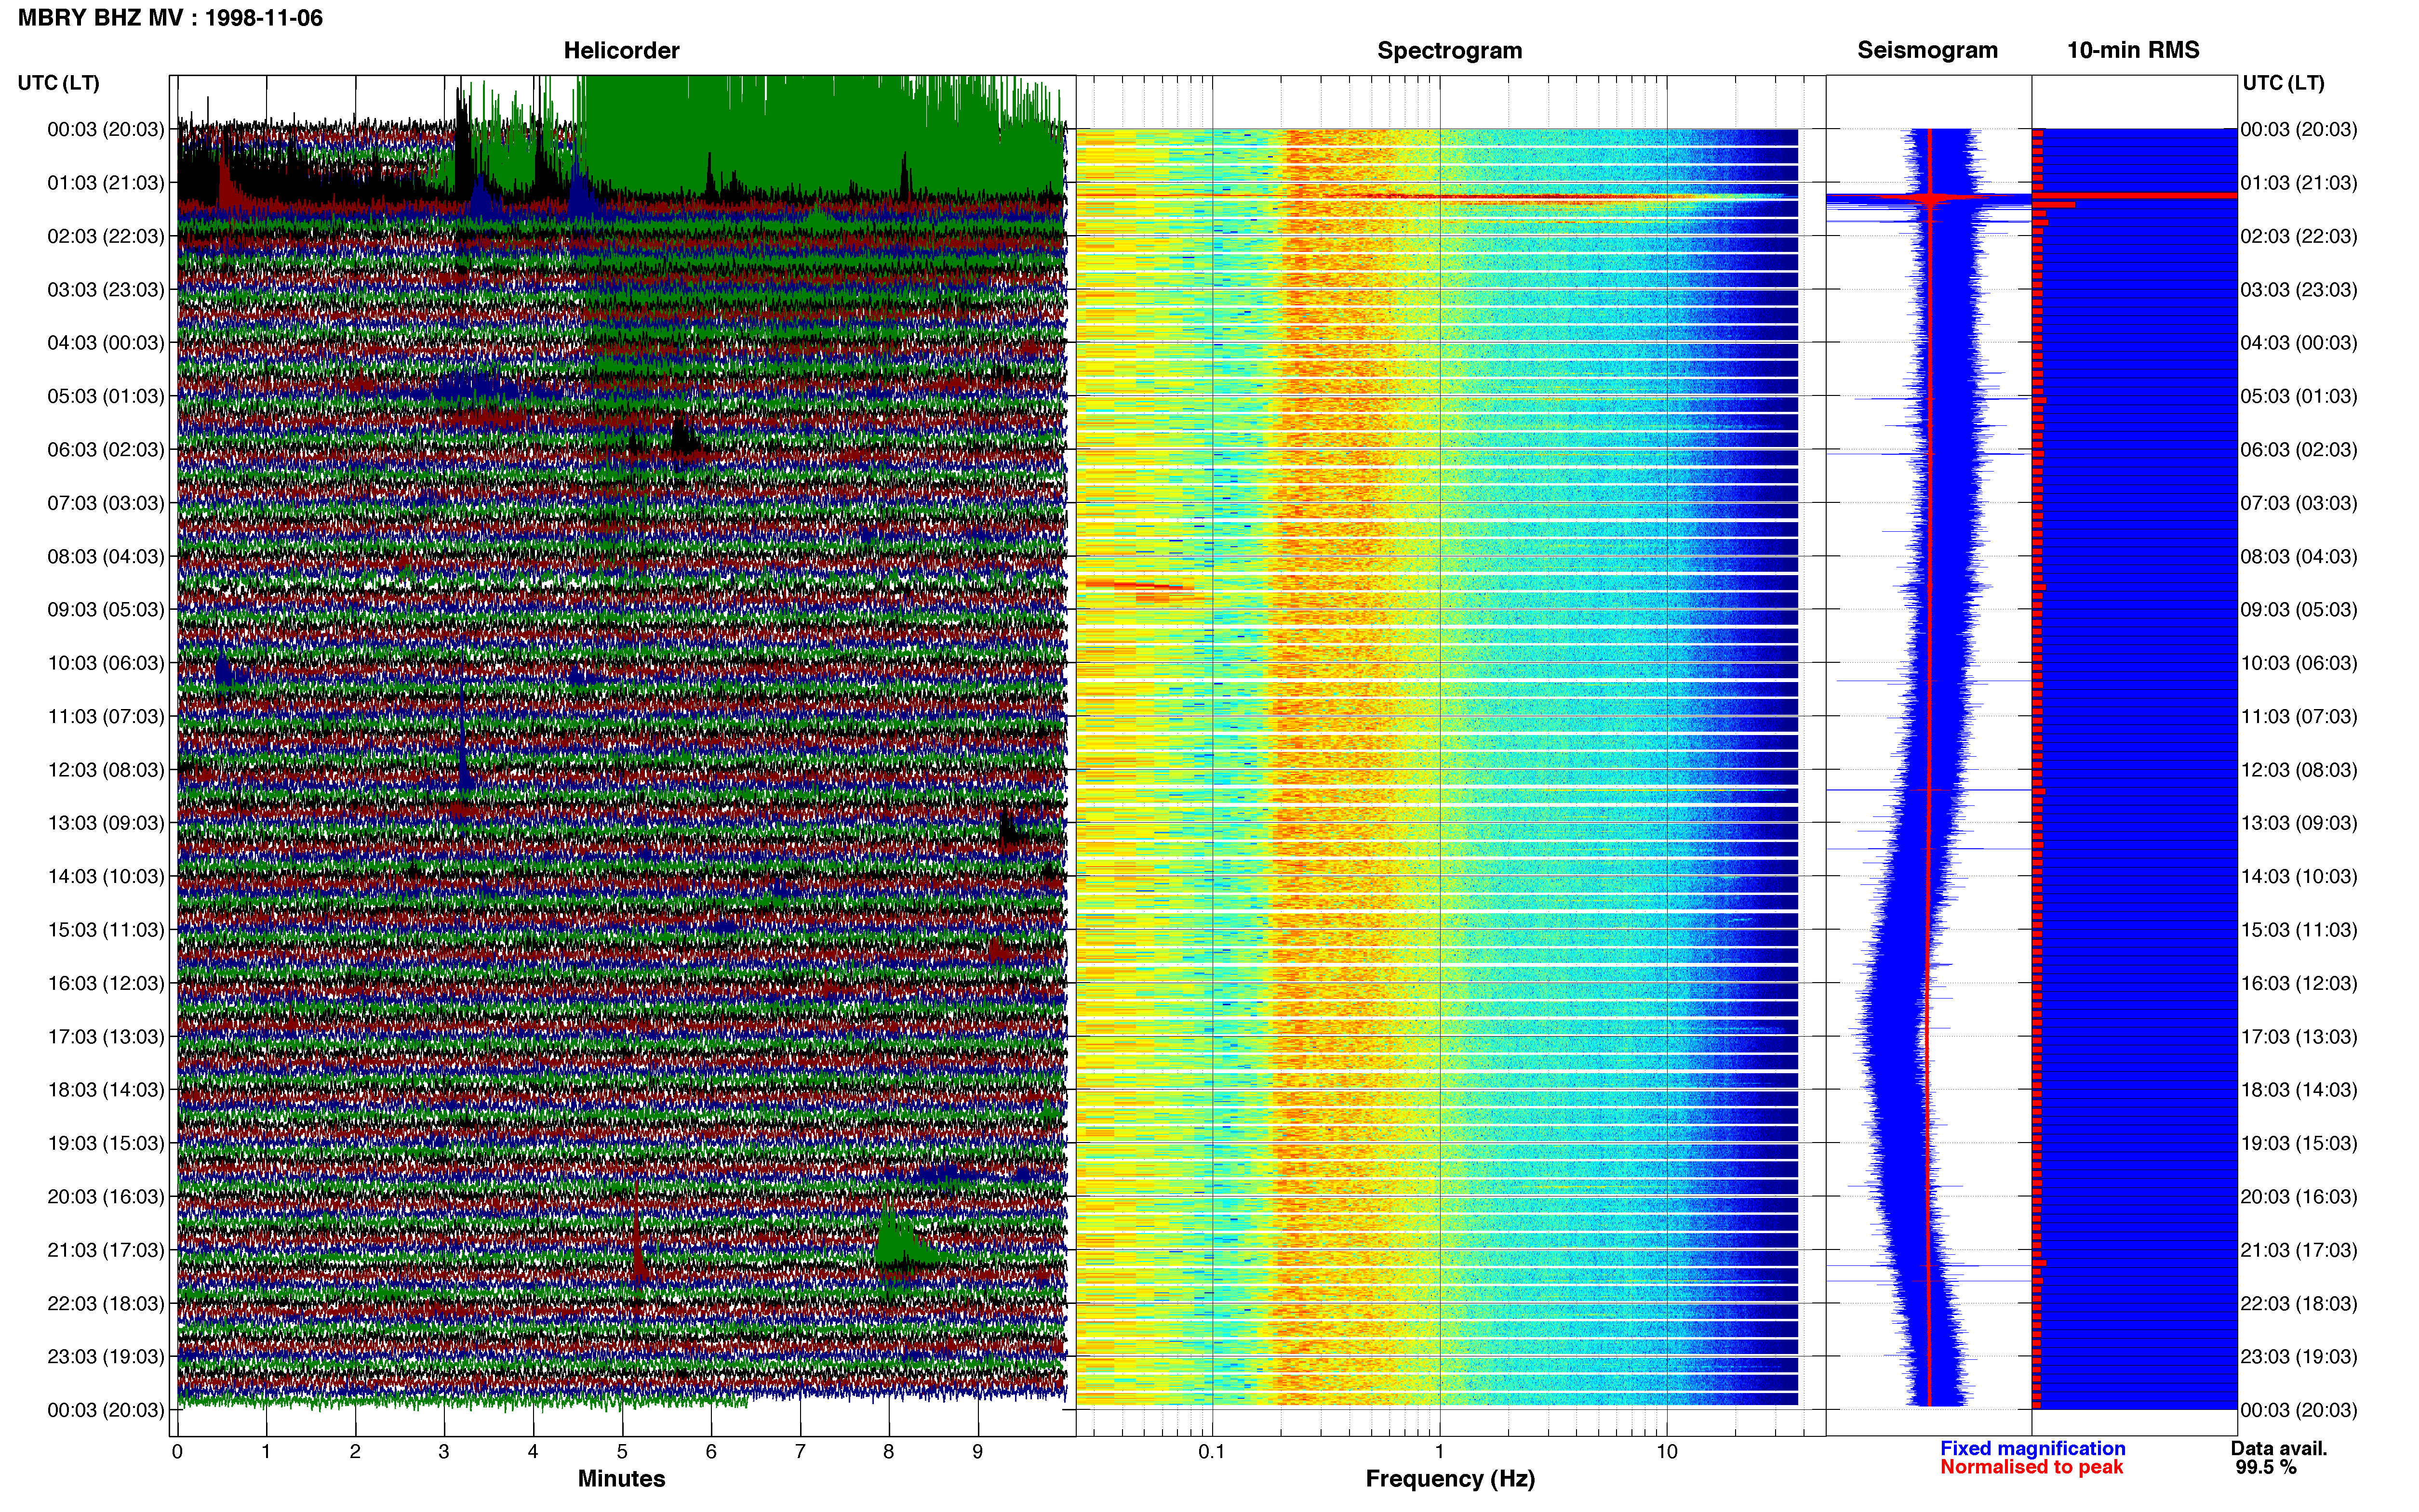This screenshot has height=1512, width=2419.
Task: Click left time label '12:03 (08:03)'
Action: click(x=106, y=770)
